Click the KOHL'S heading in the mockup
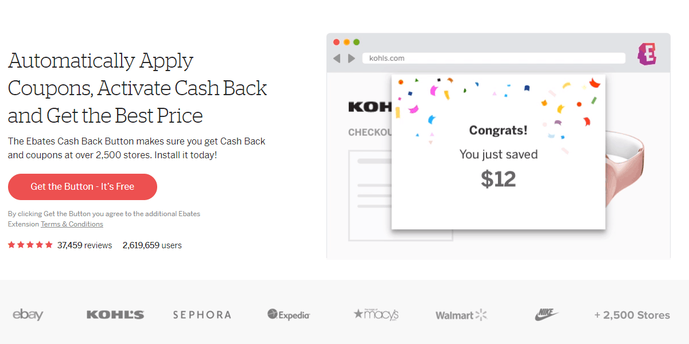 click(370, 107)
